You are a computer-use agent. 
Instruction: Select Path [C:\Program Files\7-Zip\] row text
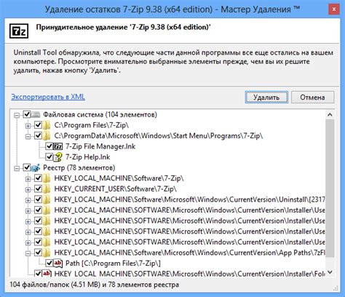(113, 264)
